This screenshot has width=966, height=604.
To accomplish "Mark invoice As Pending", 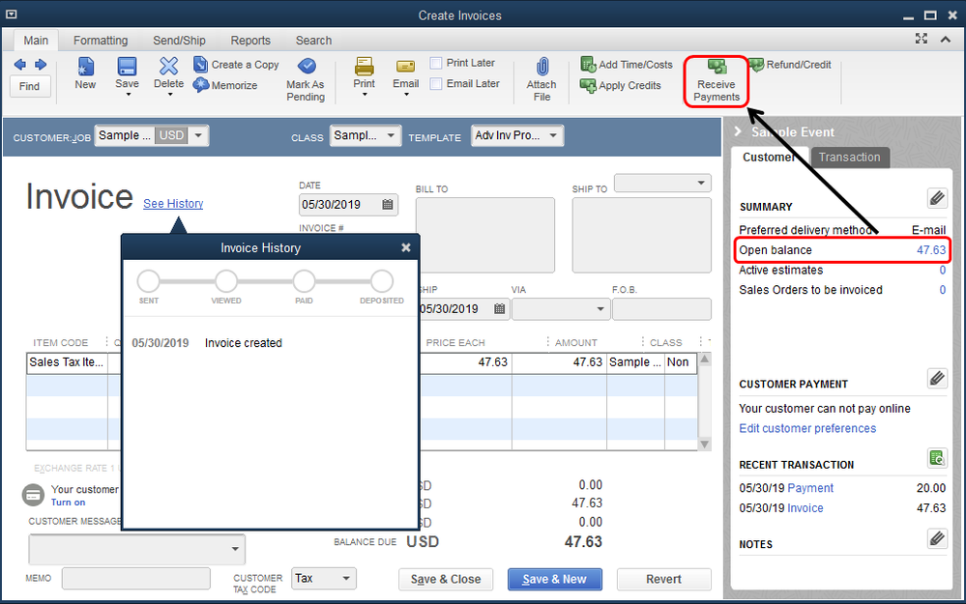I will click(x=306, y=79).
